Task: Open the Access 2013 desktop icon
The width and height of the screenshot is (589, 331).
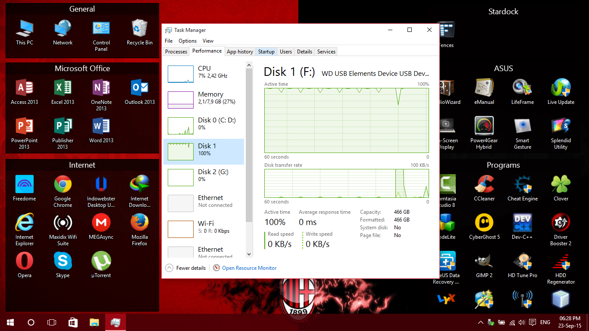Action: click(x=24, y=92)
